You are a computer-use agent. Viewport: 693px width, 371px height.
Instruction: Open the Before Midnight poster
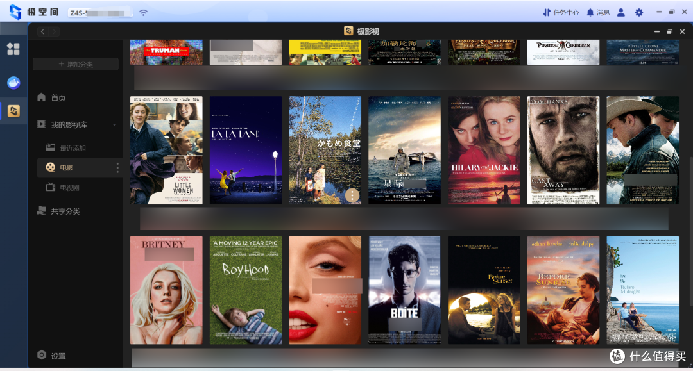click(x=642, y=290)
